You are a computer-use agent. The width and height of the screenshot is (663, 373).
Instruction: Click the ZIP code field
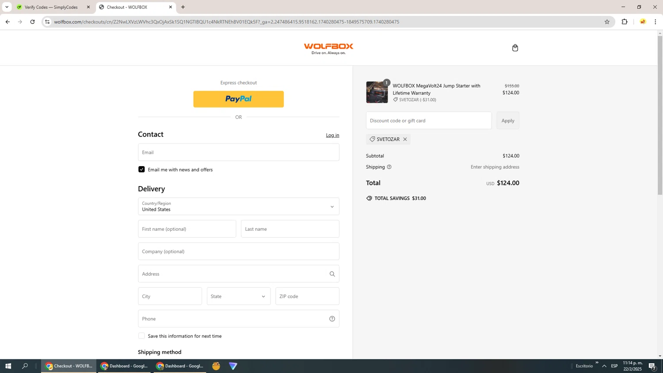pyautogui.click(x=307, y=296)
